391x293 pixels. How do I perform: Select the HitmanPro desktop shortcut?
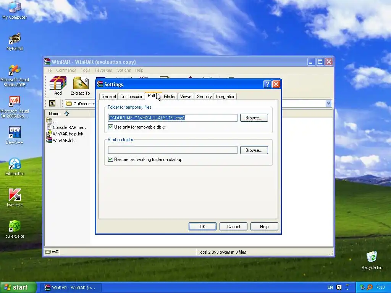(15, 167)
